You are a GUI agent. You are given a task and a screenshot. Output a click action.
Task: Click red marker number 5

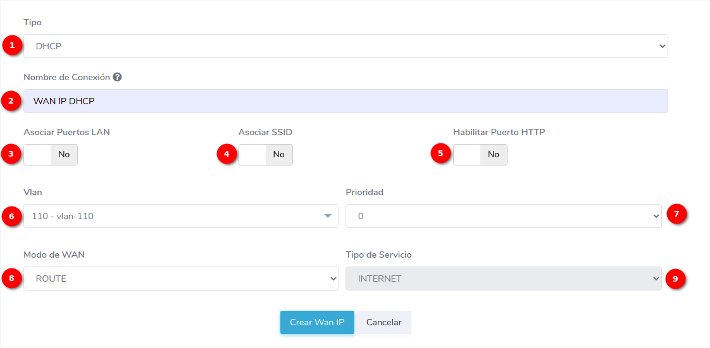point(440,153)
